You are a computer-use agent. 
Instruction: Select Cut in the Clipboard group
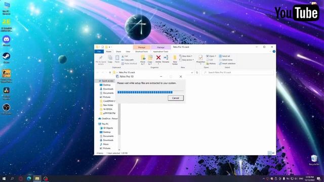pos(125,56)
